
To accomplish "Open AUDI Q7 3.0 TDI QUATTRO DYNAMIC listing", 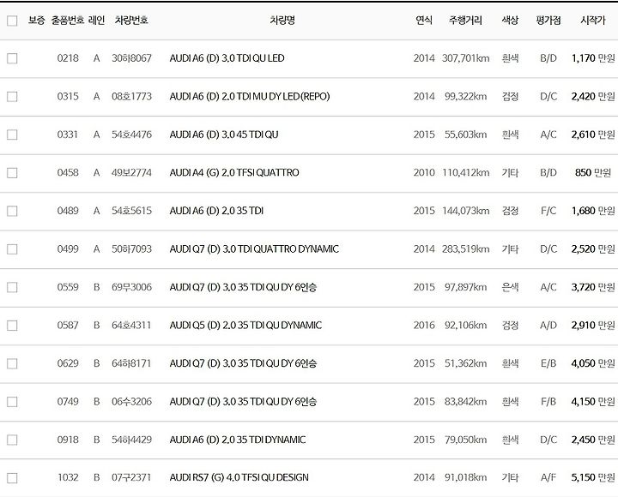I will point(254,249).
